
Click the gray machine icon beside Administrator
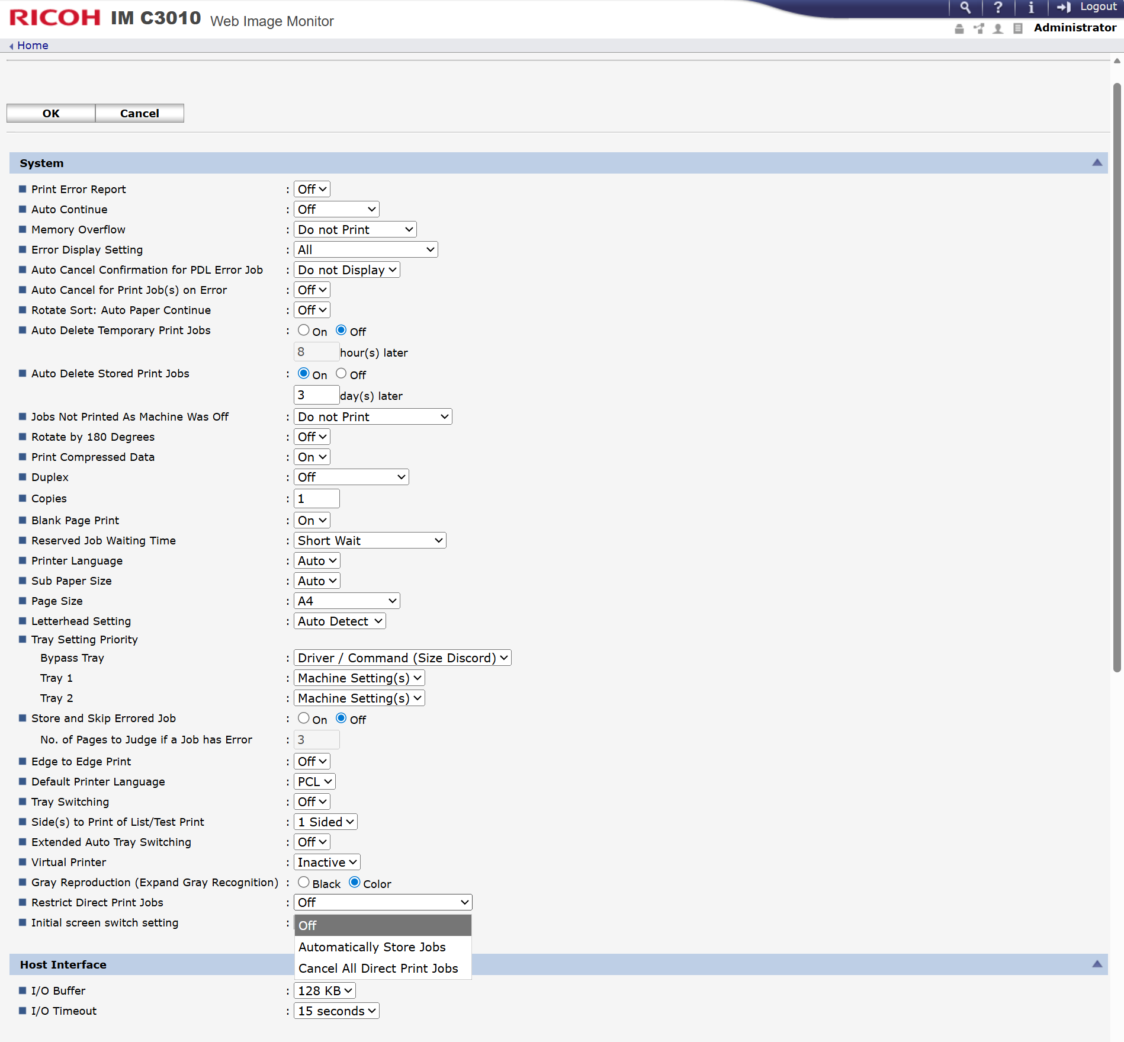(x=959, y=28)
